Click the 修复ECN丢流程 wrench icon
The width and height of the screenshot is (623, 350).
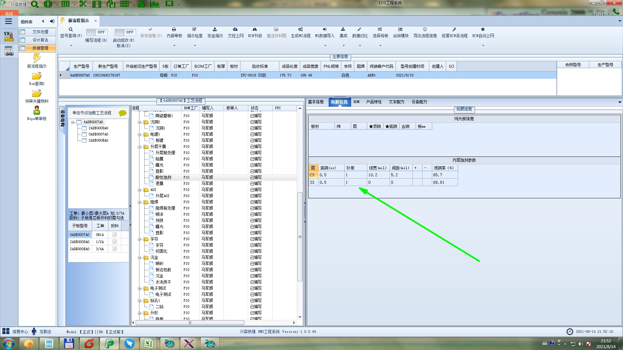(454, 29)
